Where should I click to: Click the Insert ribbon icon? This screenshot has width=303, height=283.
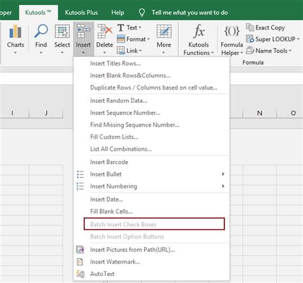pos(83,31)
